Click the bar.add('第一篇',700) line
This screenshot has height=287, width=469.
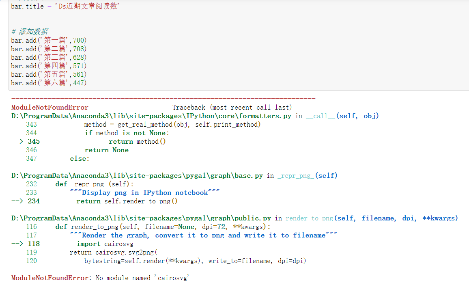point(49,40)
